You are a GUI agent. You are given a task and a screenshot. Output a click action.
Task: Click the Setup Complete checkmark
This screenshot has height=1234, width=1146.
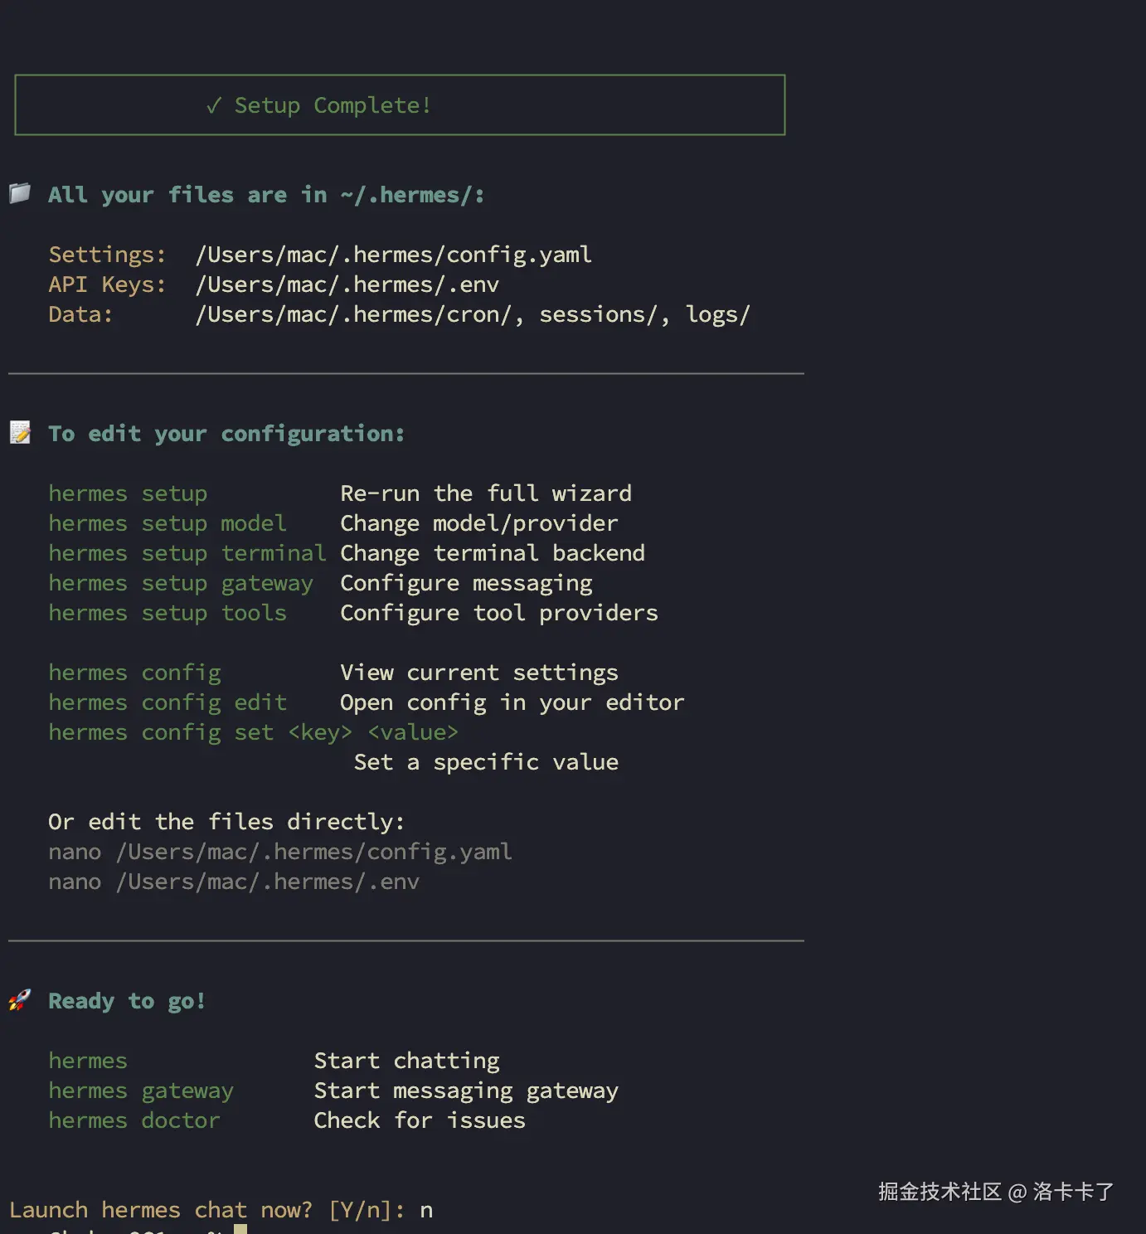pyautogui.click(x=214, y=105)
